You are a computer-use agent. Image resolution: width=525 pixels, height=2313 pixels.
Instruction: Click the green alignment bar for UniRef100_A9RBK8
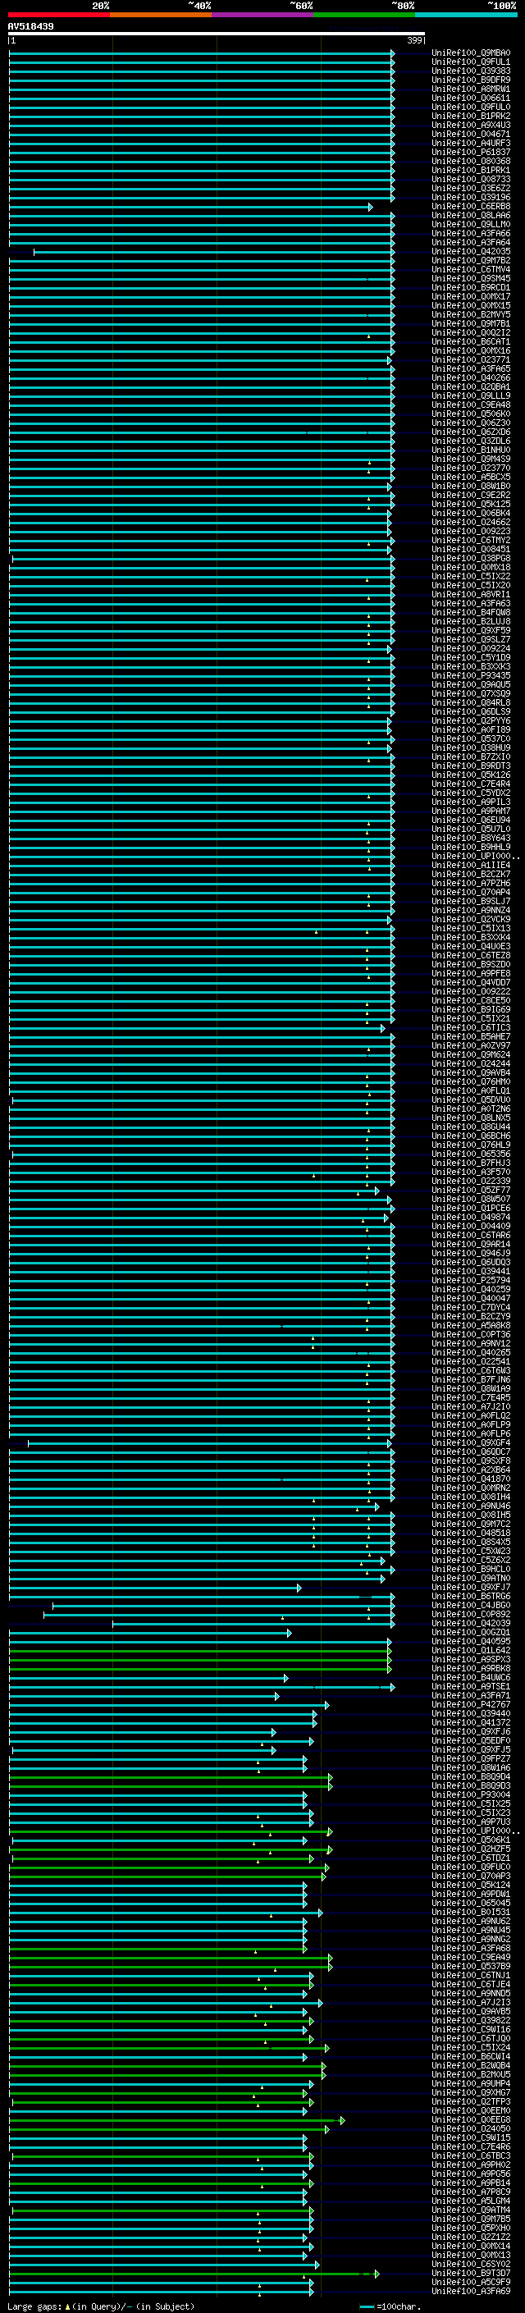point(200,1669)
